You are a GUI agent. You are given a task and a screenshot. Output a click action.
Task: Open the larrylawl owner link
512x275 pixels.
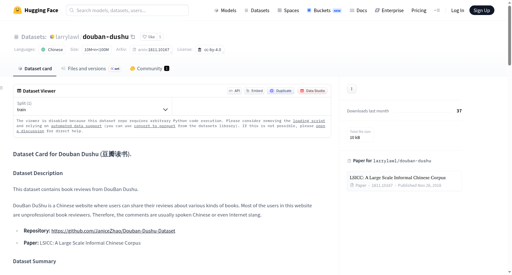(67, 37)
